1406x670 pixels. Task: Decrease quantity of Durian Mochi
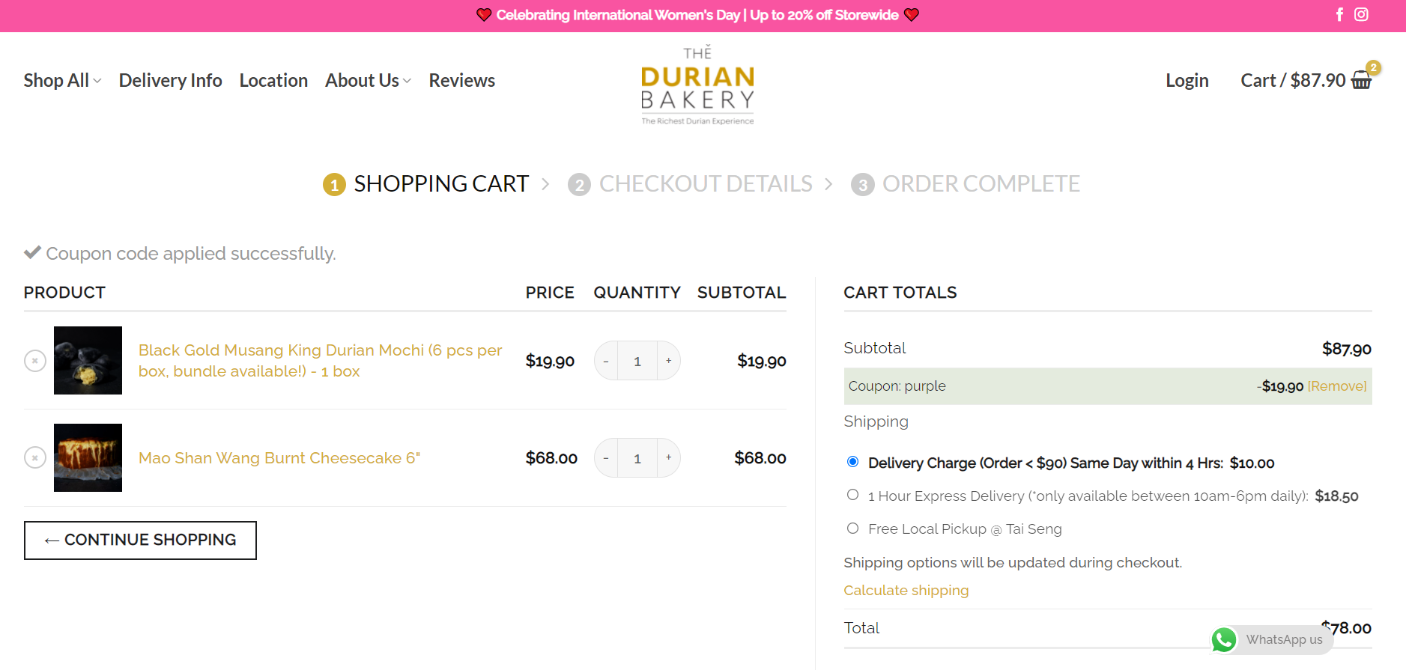pyautogui.click(x=606, y=361)
